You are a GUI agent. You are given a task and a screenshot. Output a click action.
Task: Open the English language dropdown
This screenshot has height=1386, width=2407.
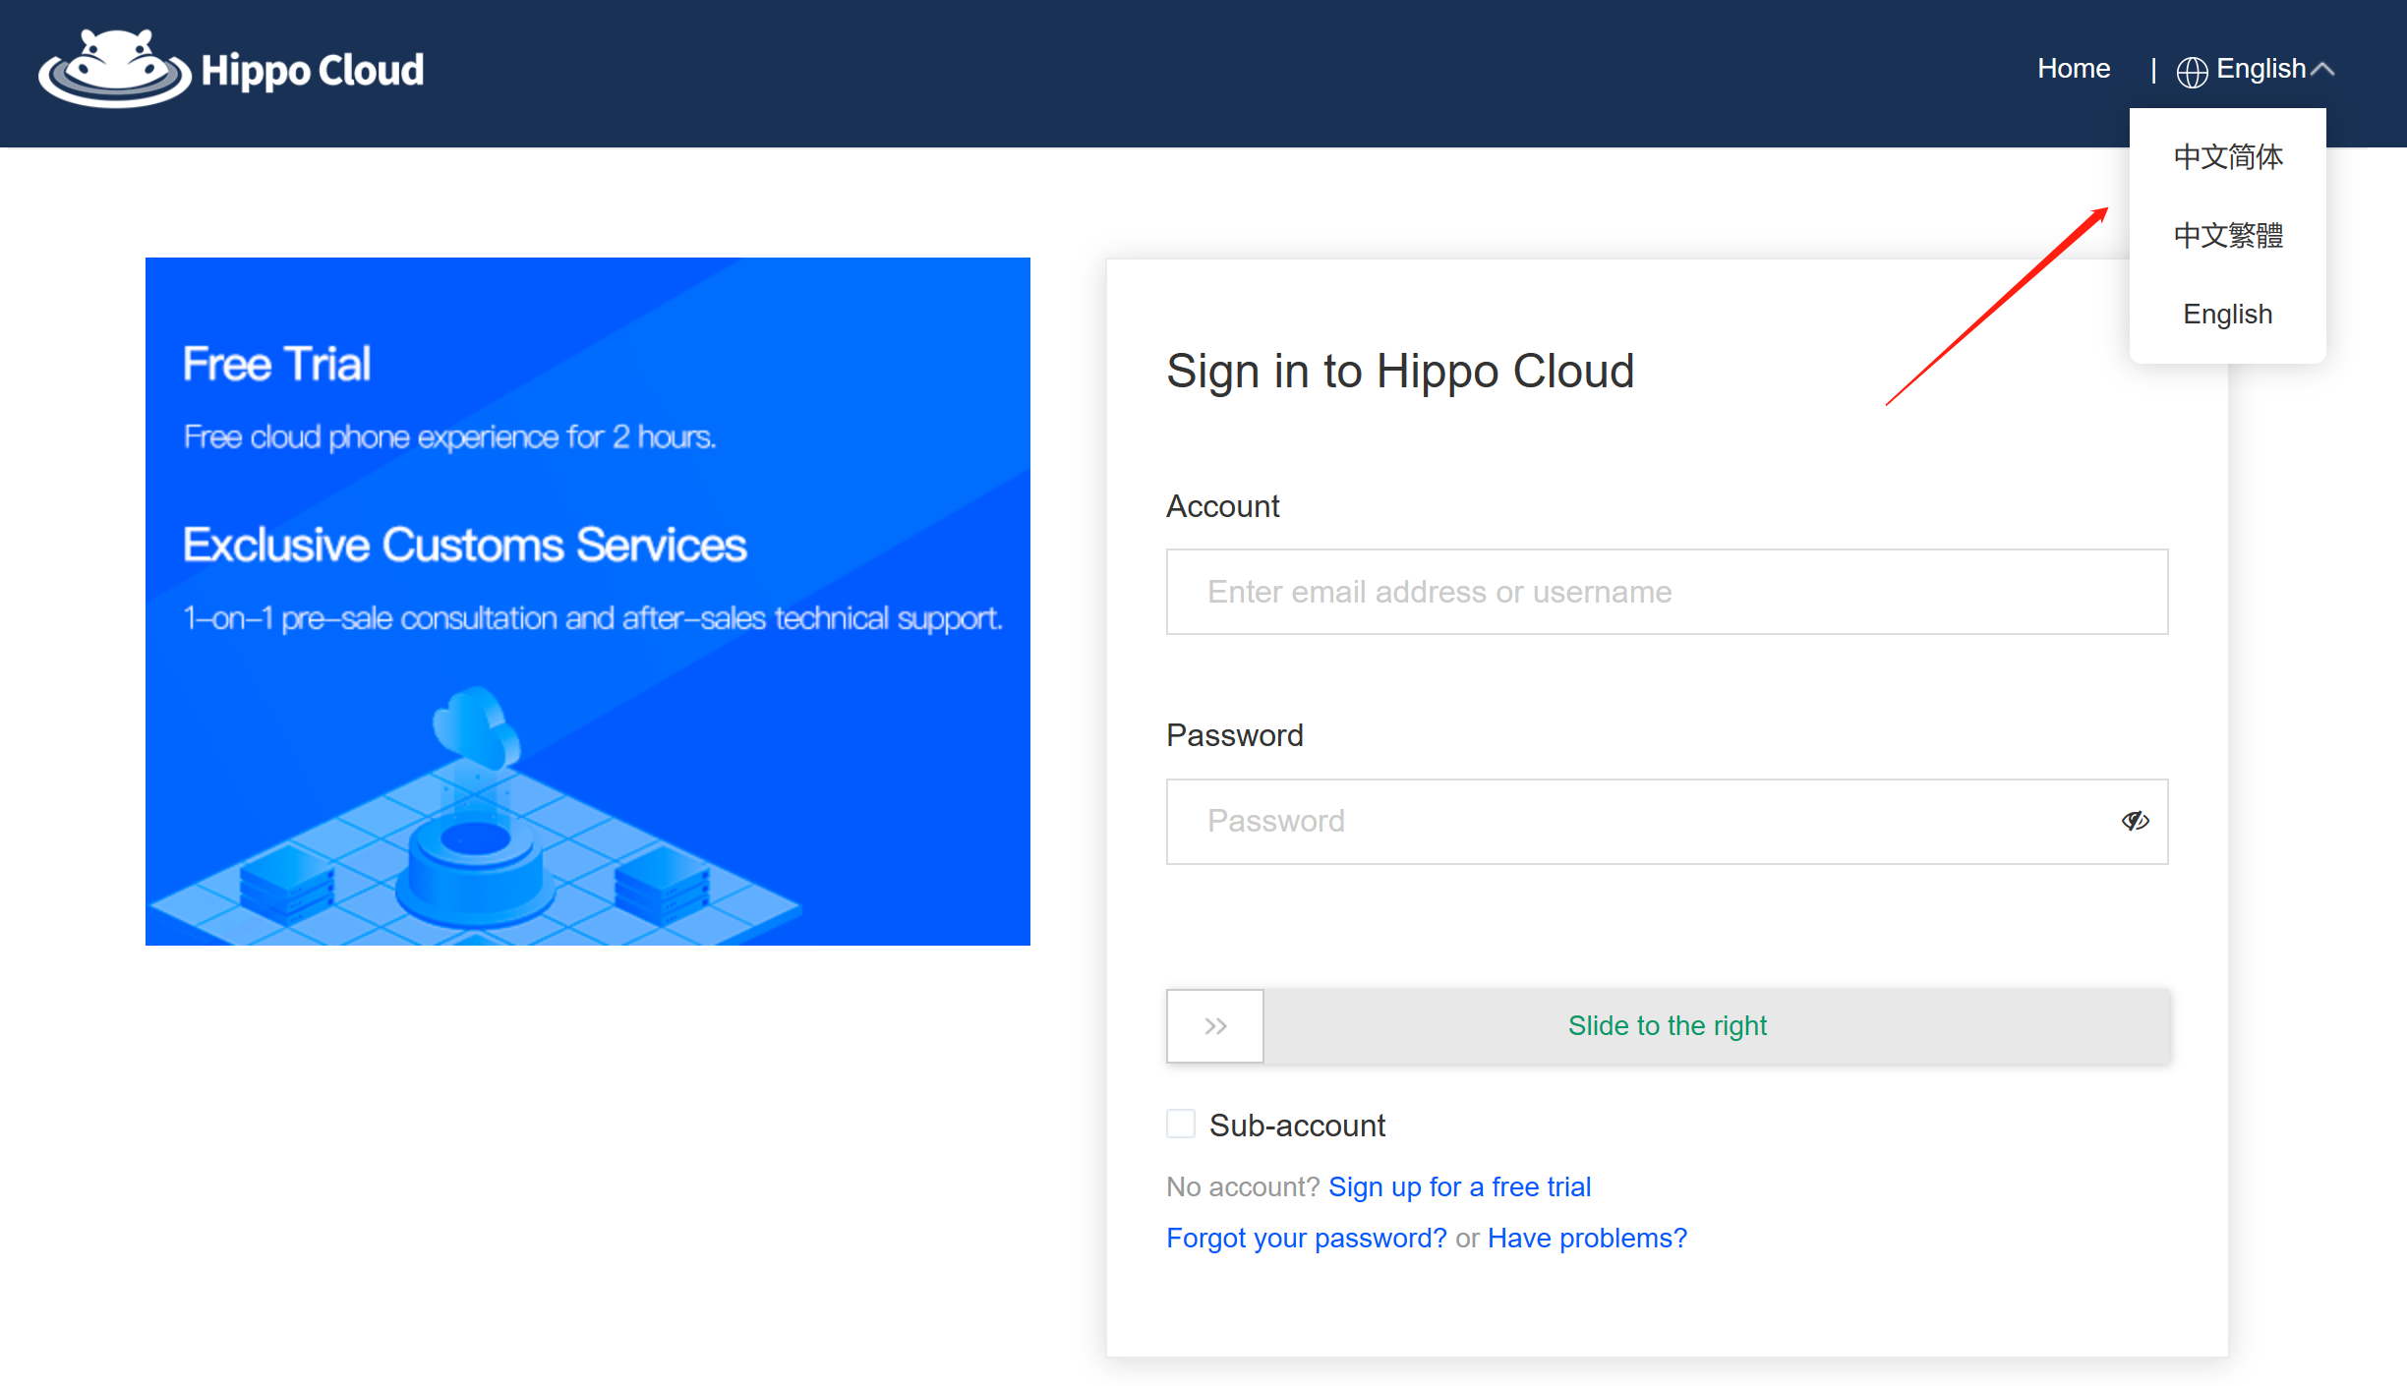click(2260, 69)
